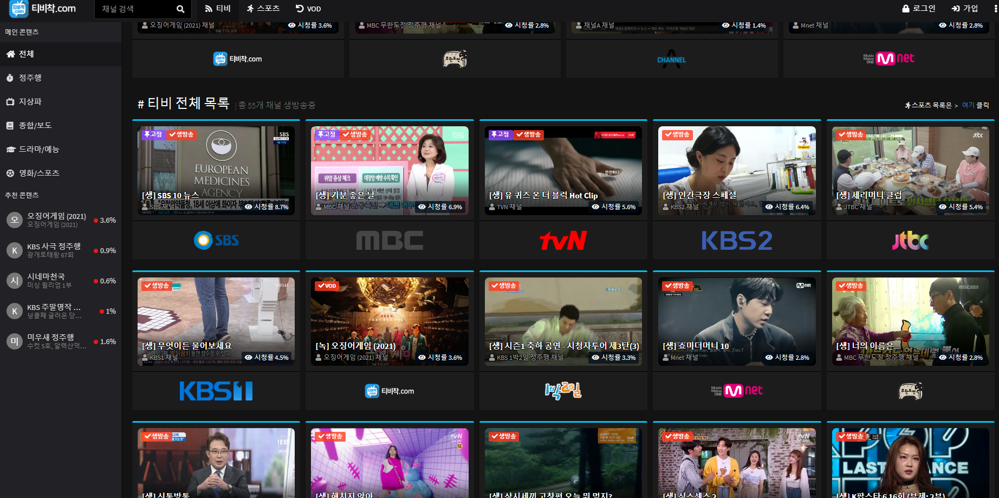Open recommended 미우새 정주행 item
Screen dimensions: 999x498
click(61, 341)
